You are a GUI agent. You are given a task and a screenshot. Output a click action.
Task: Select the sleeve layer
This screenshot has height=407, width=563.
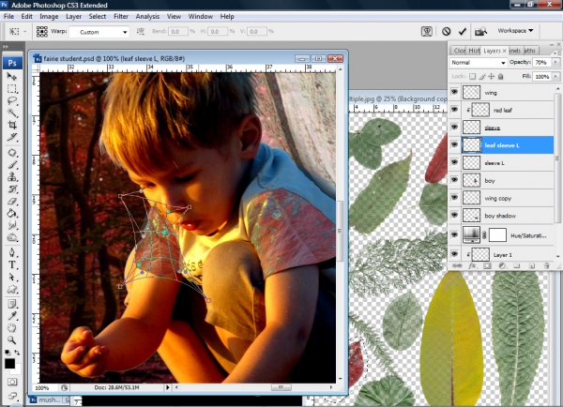click(508, 128)
